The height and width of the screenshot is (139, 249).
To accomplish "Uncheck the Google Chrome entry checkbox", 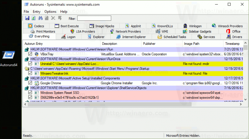I will tap(30, 83).
